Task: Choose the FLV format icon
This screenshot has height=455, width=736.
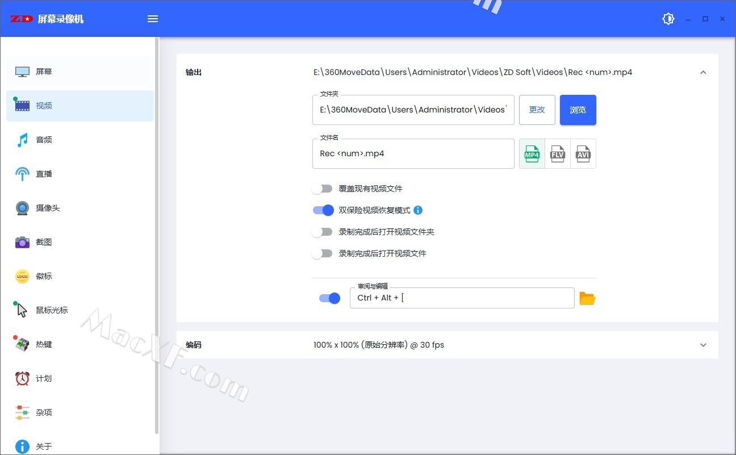Action: click(558, 154)
